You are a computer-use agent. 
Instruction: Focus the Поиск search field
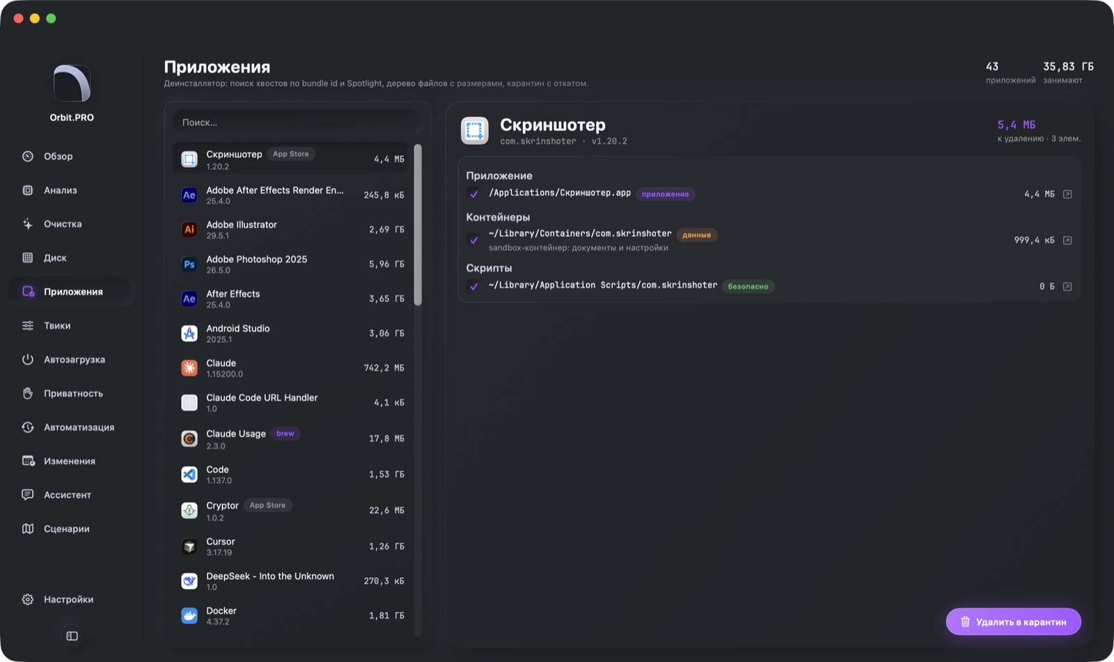click(x=297, y=123)
